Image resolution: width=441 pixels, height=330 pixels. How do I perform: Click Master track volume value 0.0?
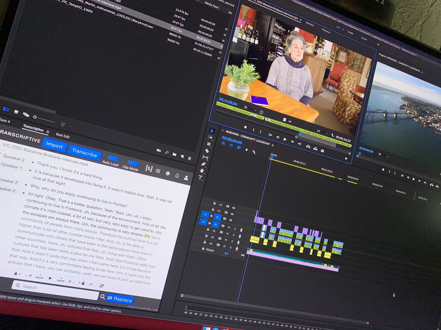226,253
